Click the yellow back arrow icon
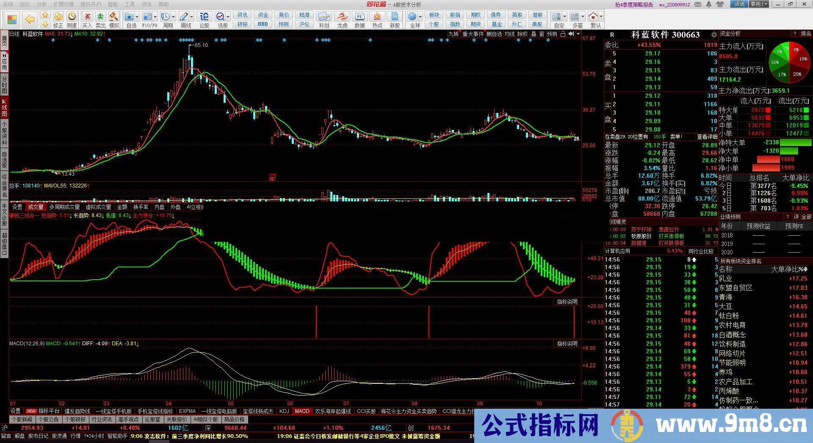Screen dimensions: 813x443 coord(30,19)
